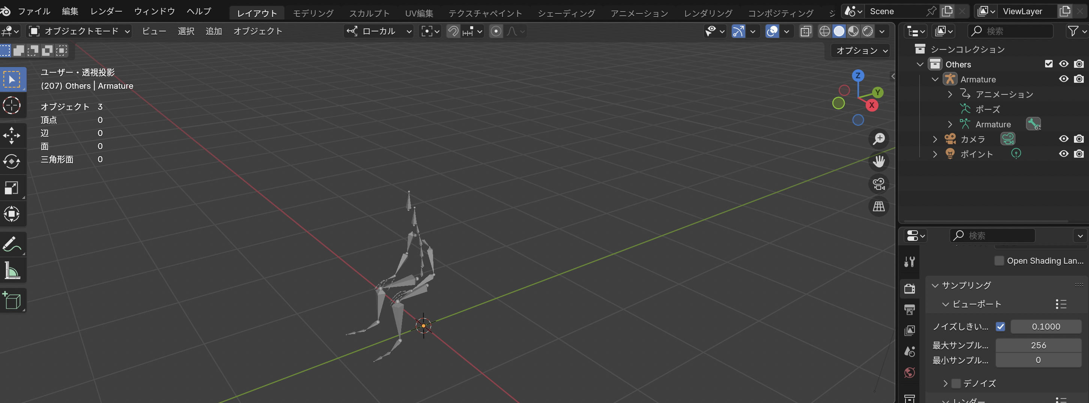The height and width of the screenshot is (403, 1089).
Task: Open the Render menu
Action: [106, 11]
